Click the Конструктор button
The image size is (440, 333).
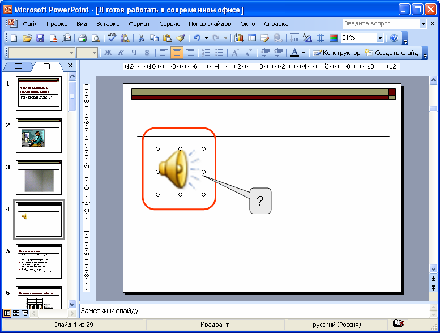336,53
